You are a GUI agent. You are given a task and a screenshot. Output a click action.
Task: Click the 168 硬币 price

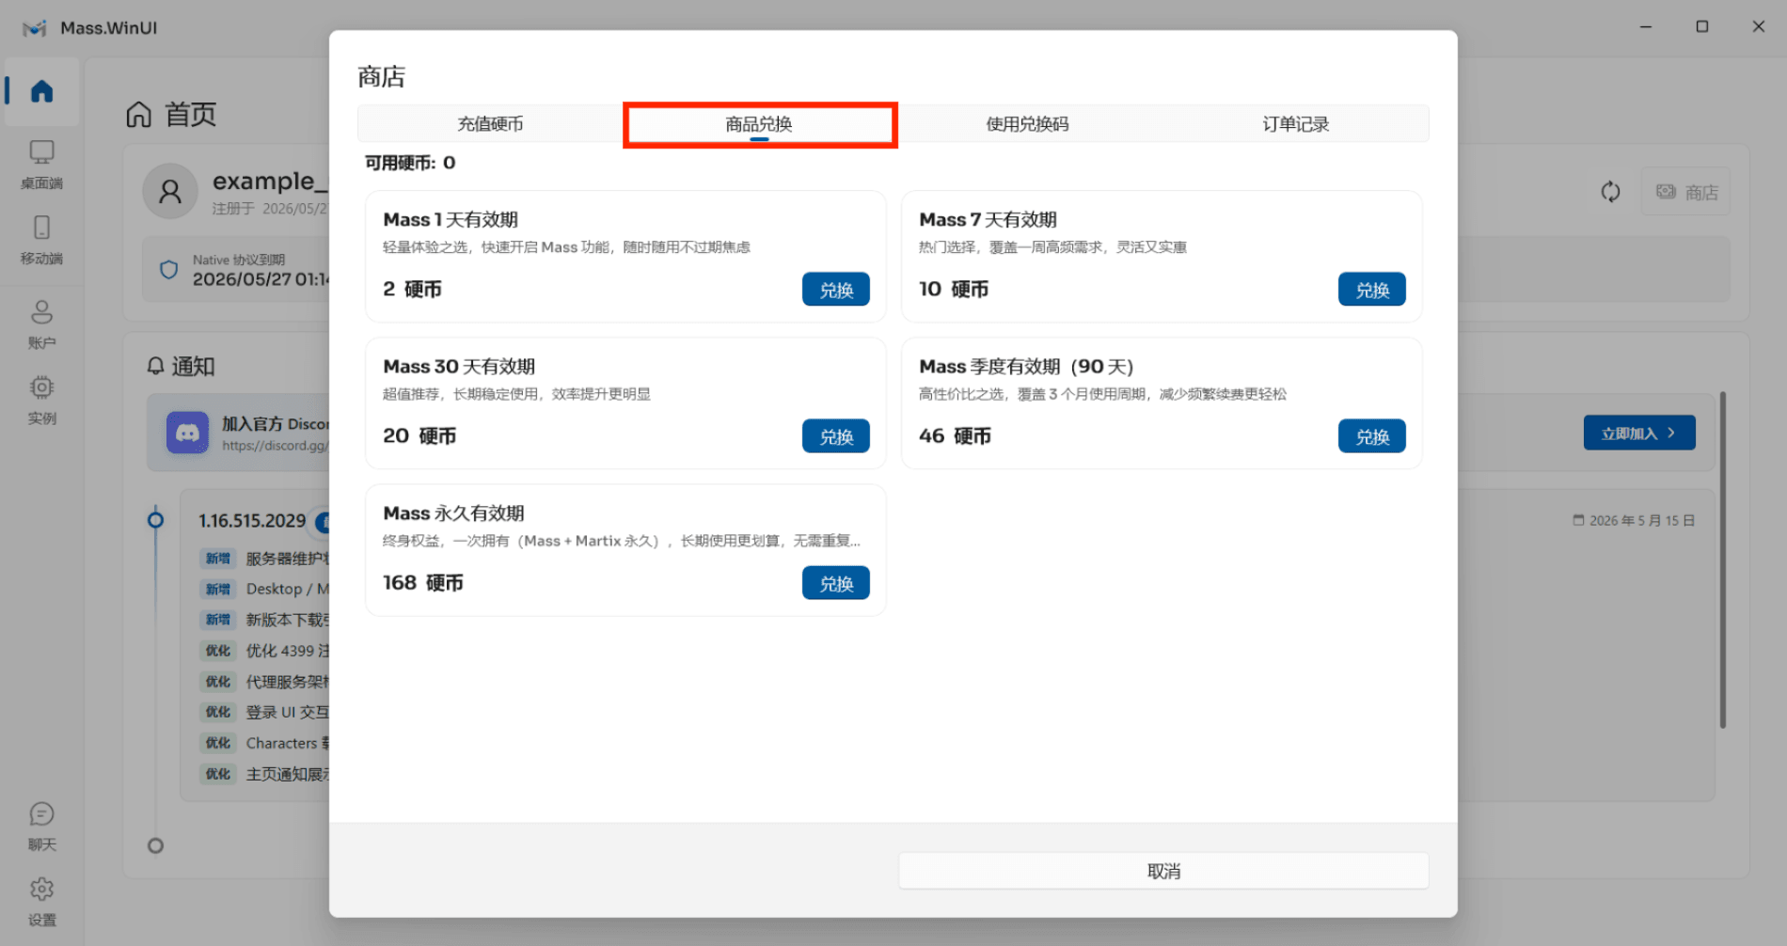[x=423, y=583]
